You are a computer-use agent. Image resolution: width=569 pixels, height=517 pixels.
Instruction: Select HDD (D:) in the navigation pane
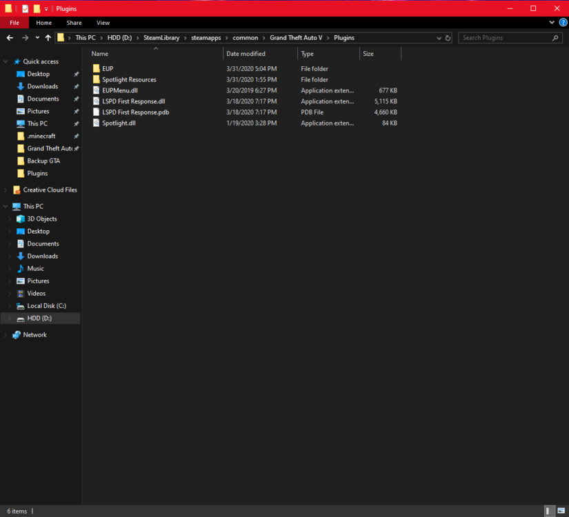[39, 318]
